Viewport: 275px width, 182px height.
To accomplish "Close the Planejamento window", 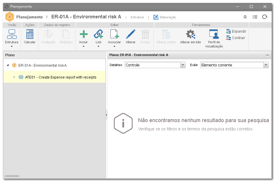I will (265, 7).
